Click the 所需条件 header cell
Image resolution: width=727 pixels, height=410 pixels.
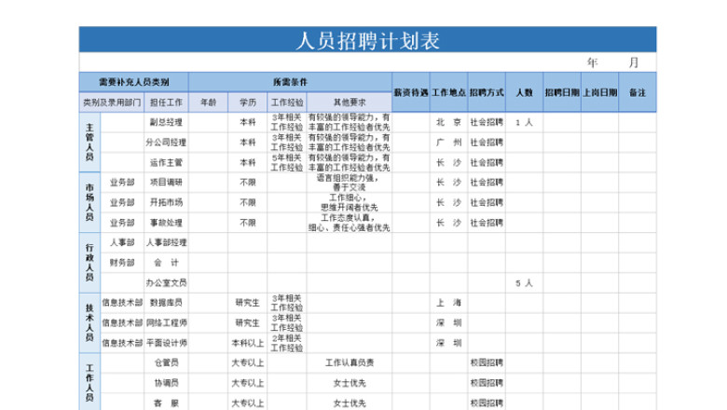click(x=290, y=82)
